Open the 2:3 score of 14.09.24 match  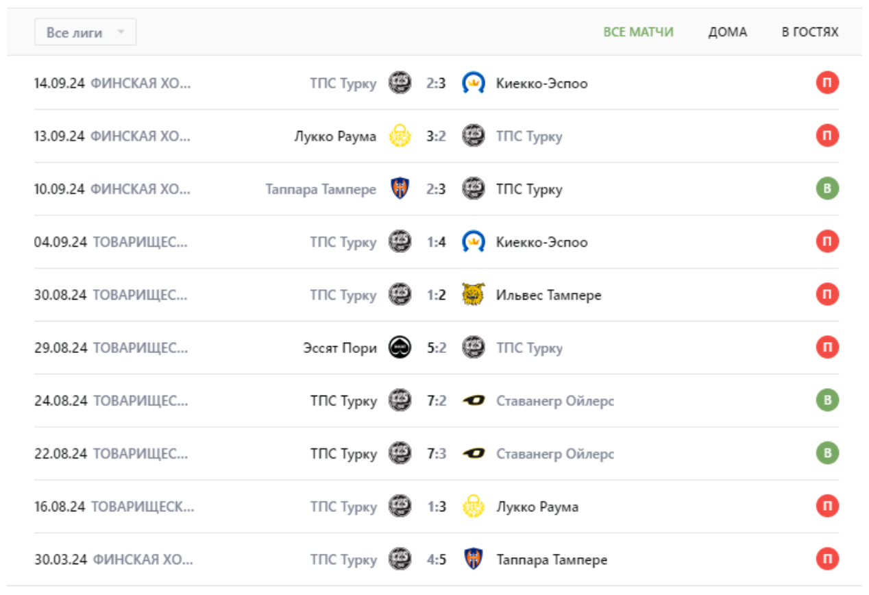[x=436, y=84]
